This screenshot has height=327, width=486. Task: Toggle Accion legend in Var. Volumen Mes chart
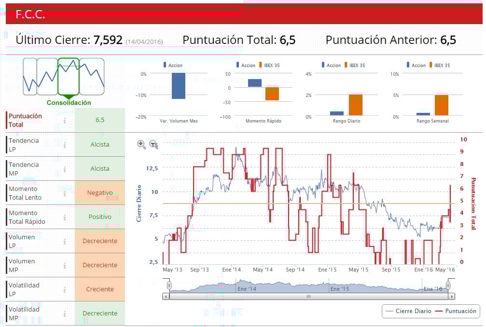(173, 65)
